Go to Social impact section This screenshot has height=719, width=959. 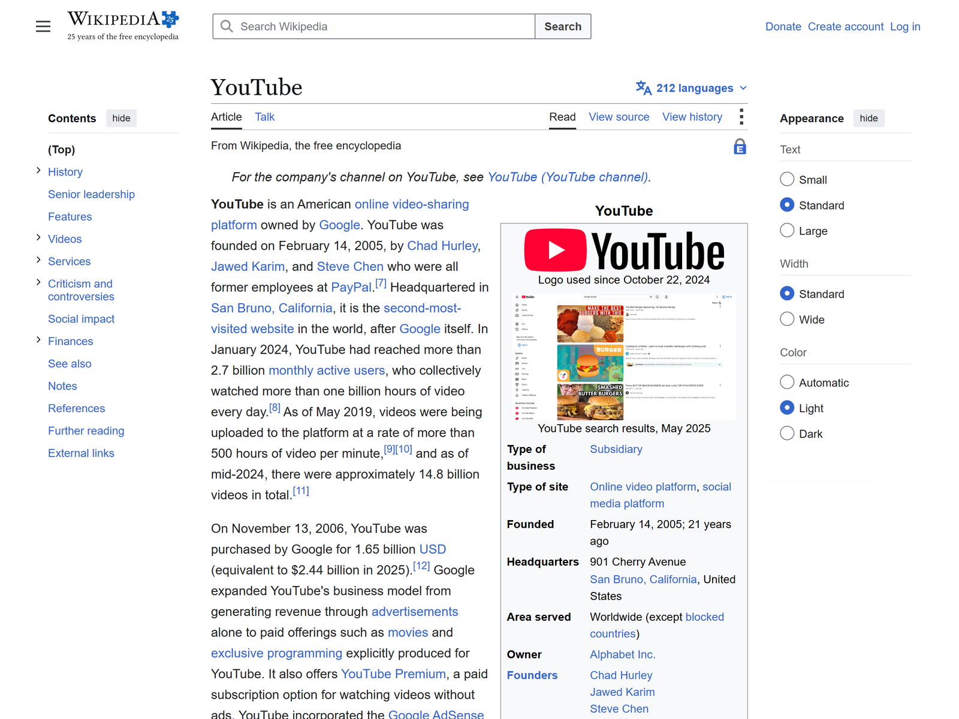[82, 319]
